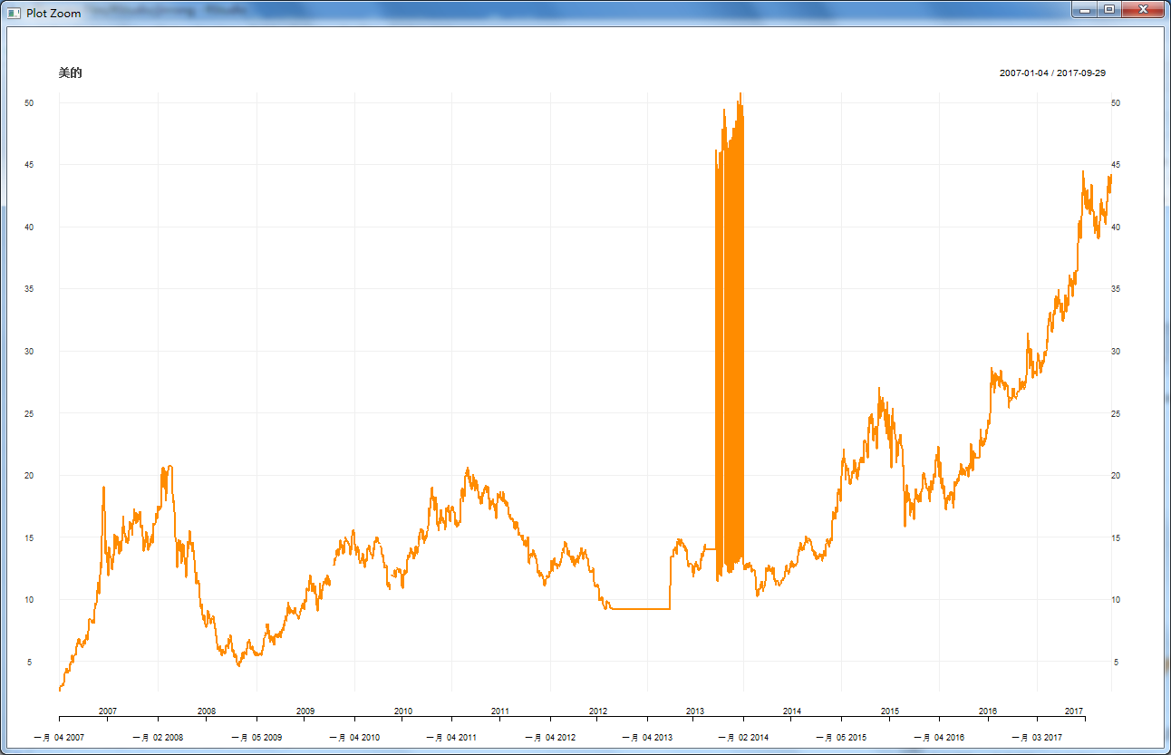Click the year label 2008
Viewport: 1171px width, 755px height.
coord(207,711)
